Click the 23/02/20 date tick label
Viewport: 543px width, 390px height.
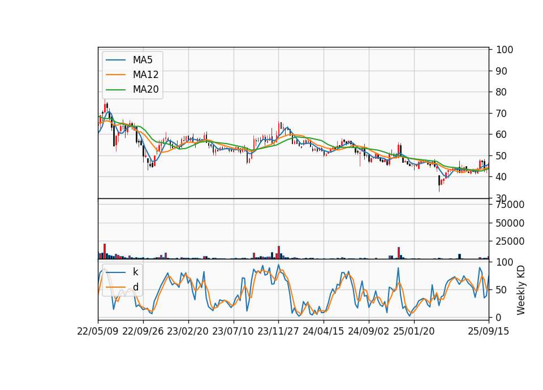(x=188, y=331)
